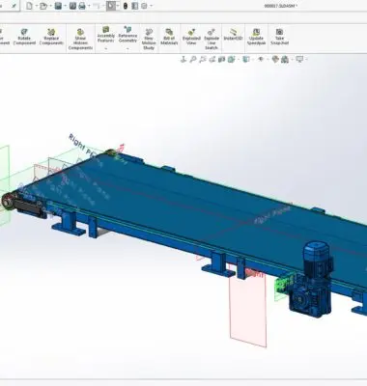Click the 000017.SLDASM document title

pos(281,6)
